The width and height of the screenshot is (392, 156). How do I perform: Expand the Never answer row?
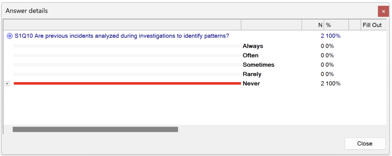coord(7,84)
